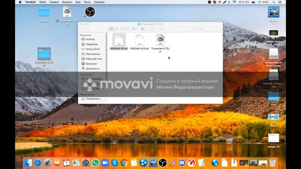
Task: Select the Видео folder on desktop
Action: (44, 14)
